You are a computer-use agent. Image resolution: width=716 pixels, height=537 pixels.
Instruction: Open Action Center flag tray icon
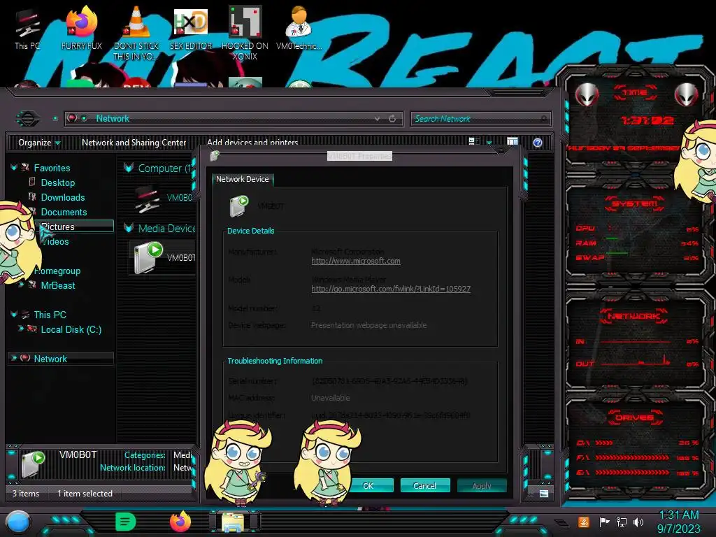pos(604,522)
